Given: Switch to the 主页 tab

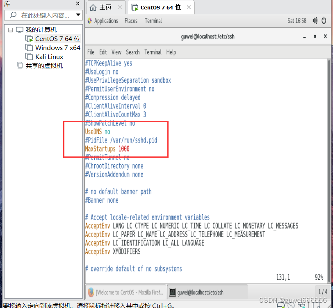Looking at the screenshot, I should [x=105, y=7].
